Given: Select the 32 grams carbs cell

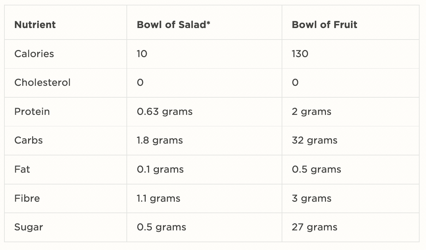Looking at the screenshot, I should pos(314,140).
